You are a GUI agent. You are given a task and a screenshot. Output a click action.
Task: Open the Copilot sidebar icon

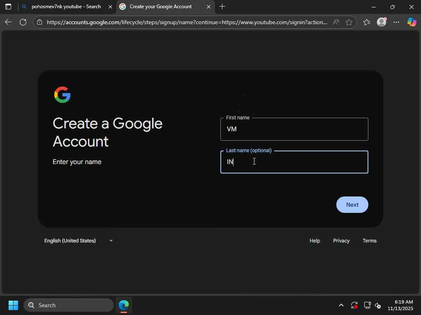tap(412, 22)
